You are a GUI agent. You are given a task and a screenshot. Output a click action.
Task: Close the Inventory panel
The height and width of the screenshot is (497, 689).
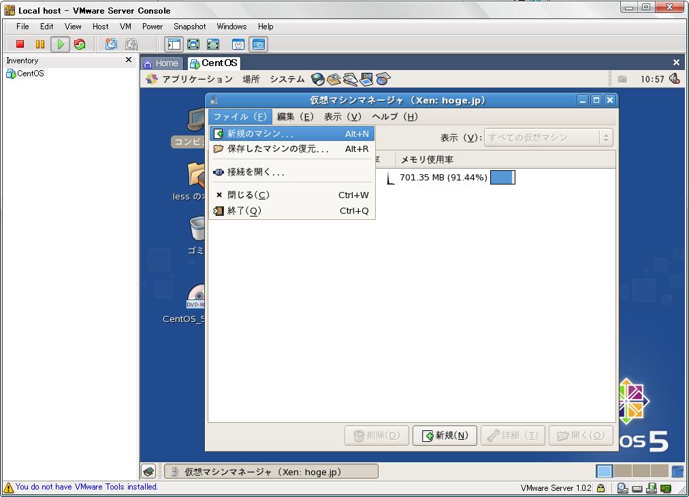point(128,60)
